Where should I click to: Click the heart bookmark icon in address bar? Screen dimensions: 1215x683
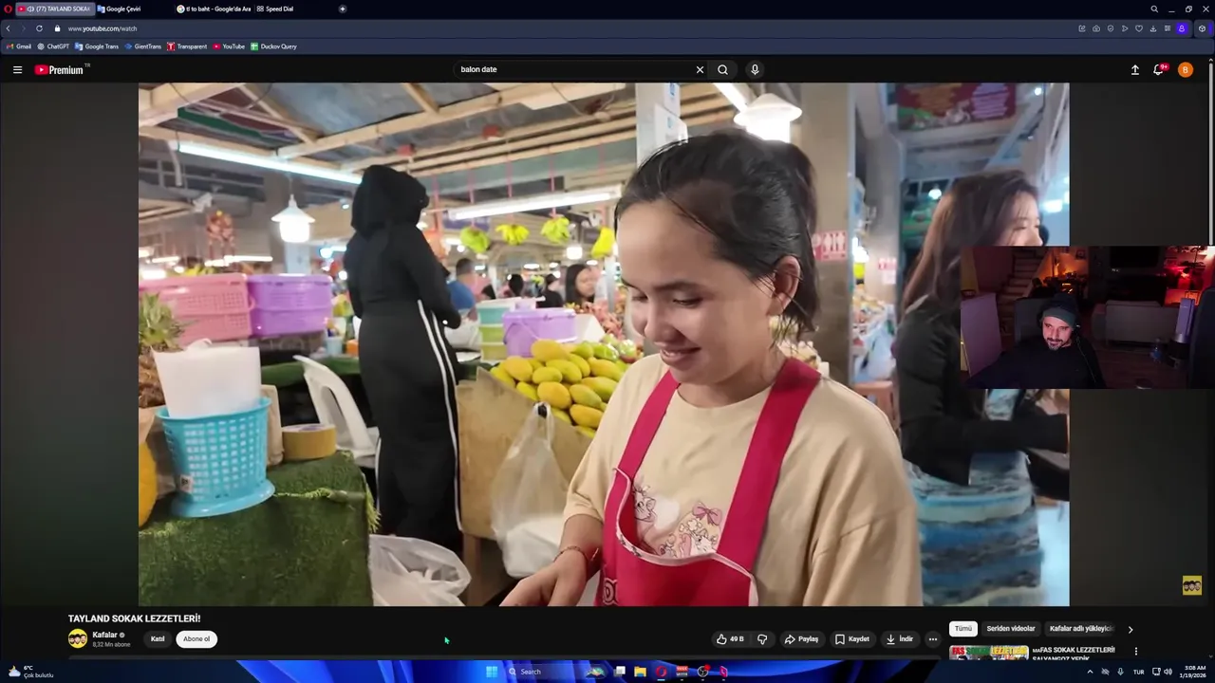1139,28
